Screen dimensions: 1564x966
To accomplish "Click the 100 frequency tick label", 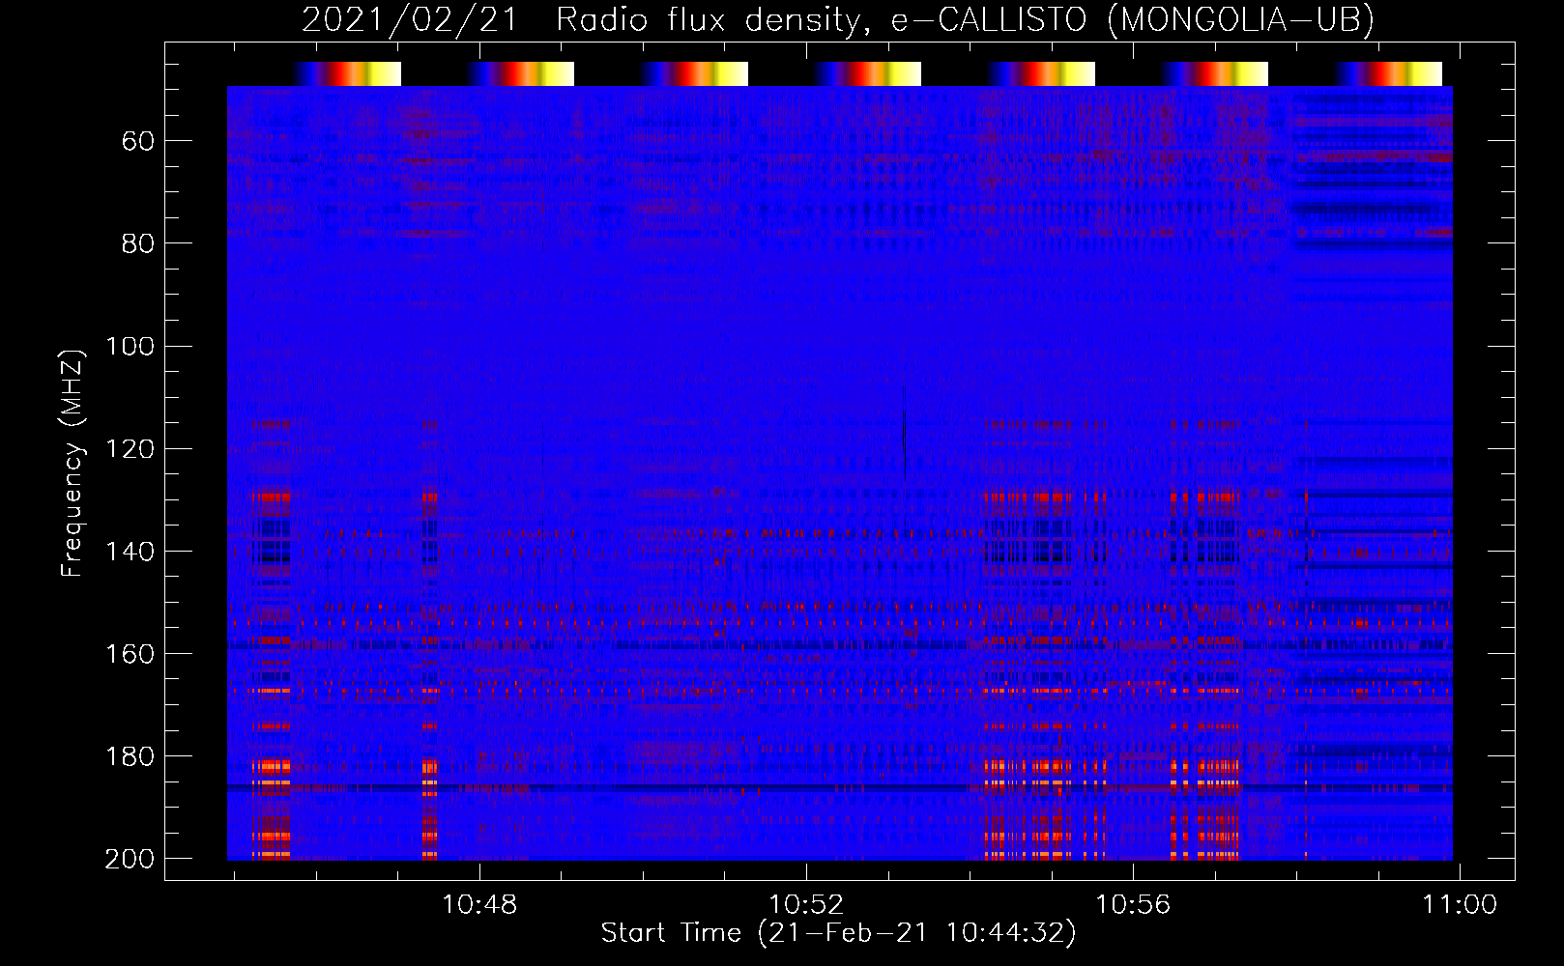I will pos(130,346).
